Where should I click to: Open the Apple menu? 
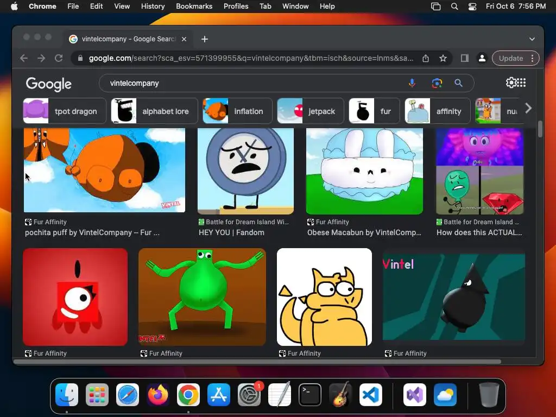(x=14, y=7)
